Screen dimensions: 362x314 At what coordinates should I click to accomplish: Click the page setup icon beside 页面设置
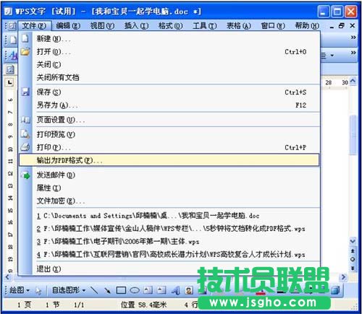pyautogui.click(x=25, y=120)
